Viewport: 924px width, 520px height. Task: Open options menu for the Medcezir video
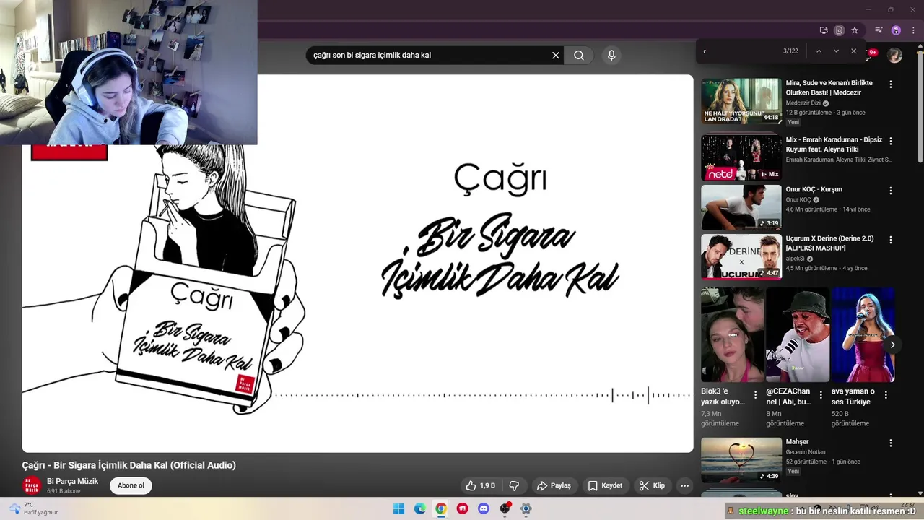coord(890,84)
